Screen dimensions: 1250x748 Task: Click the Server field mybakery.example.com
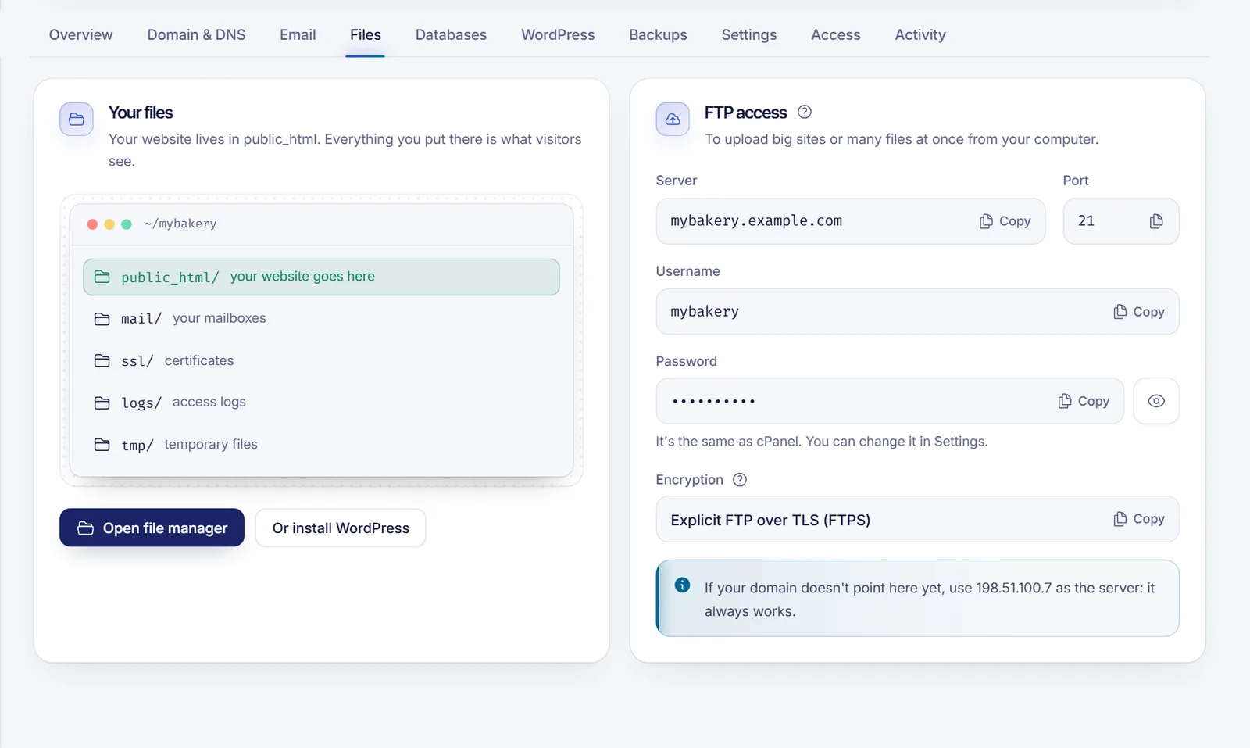pos(850,221)
